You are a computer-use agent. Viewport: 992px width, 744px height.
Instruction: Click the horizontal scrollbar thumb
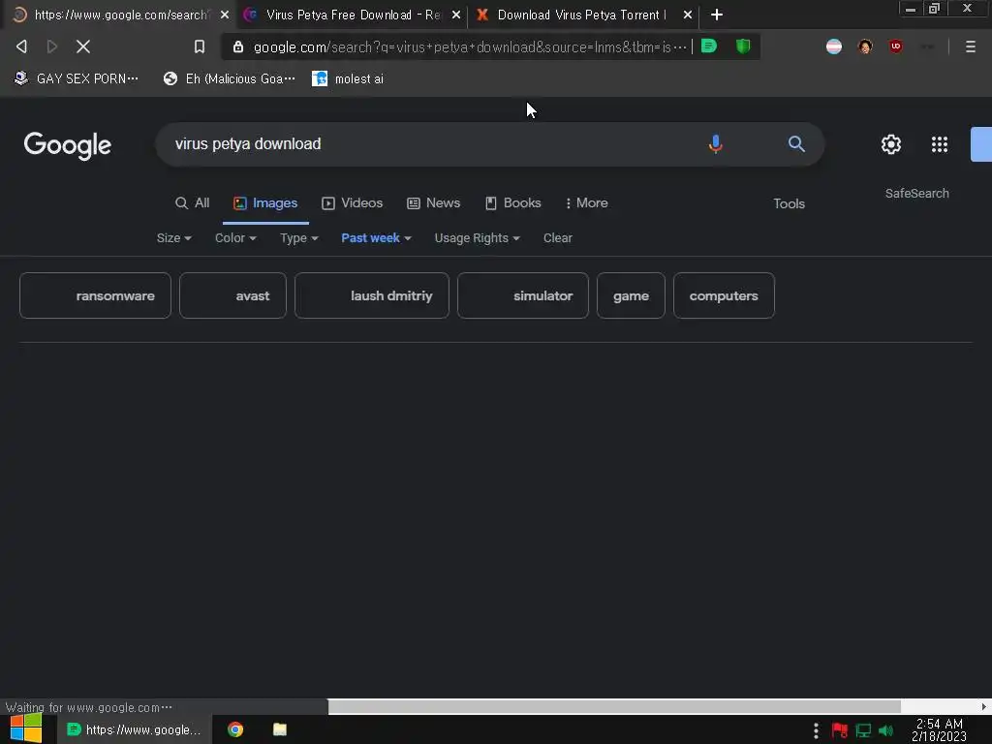613,706
